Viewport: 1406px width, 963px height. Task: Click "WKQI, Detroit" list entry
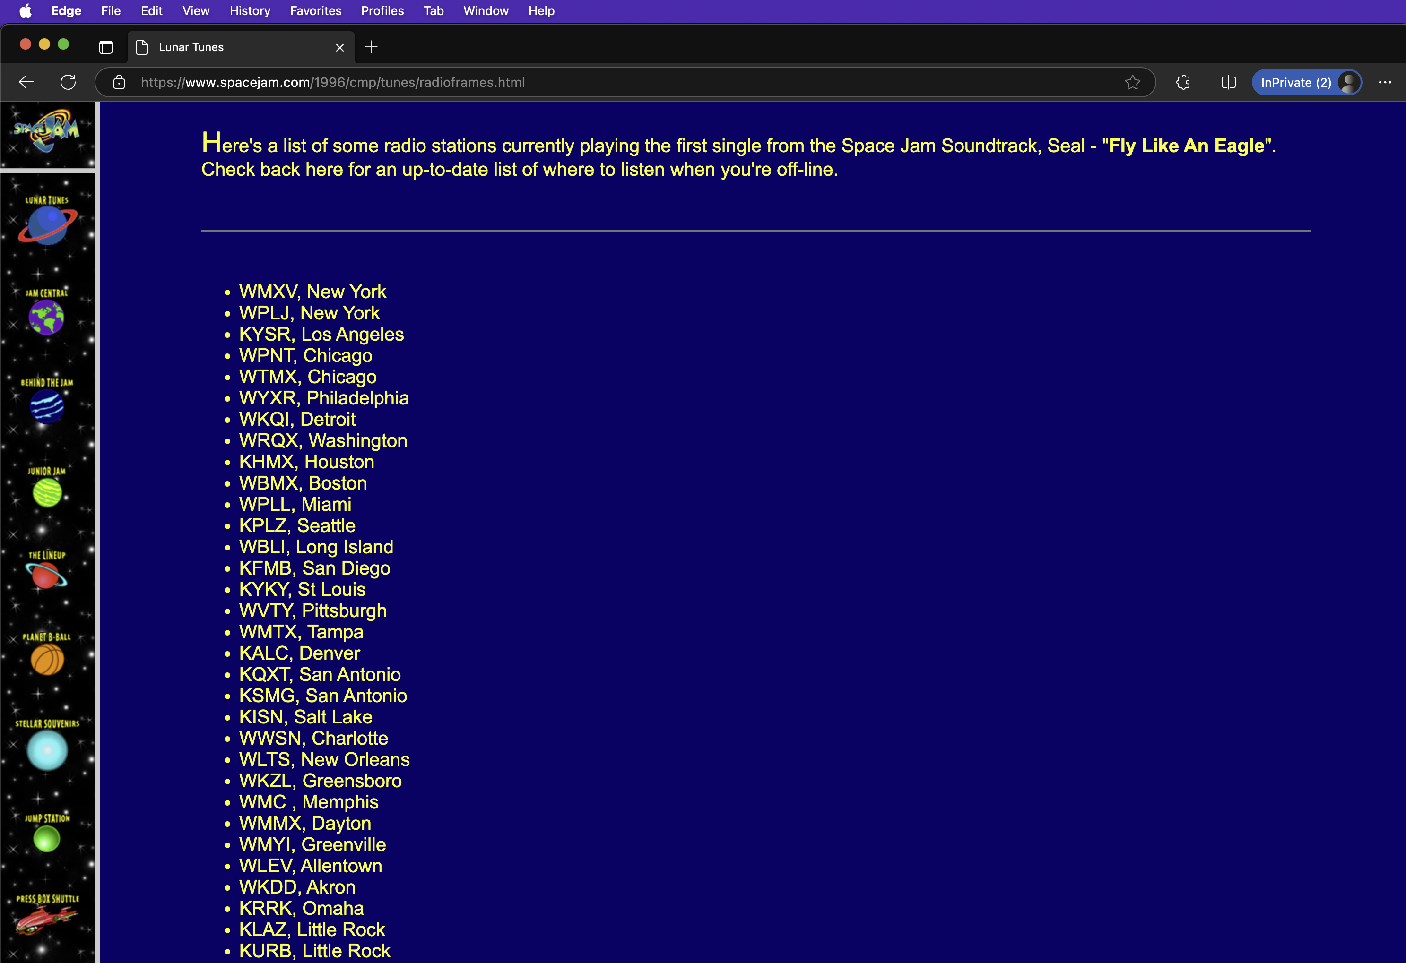(297, 419)
